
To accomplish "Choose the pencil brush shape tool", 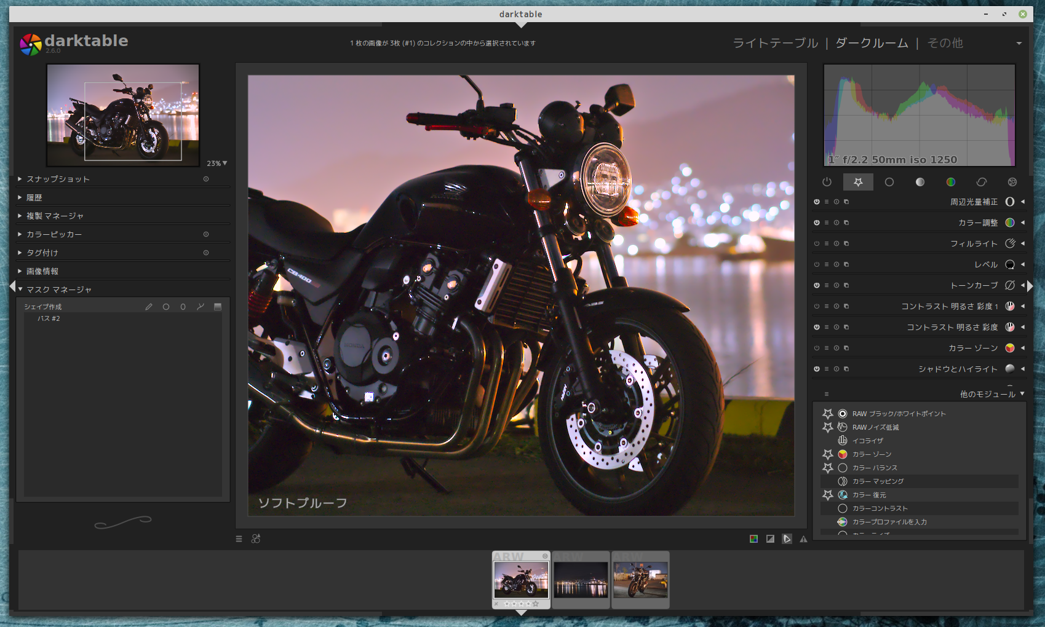I will pos(148,307).
